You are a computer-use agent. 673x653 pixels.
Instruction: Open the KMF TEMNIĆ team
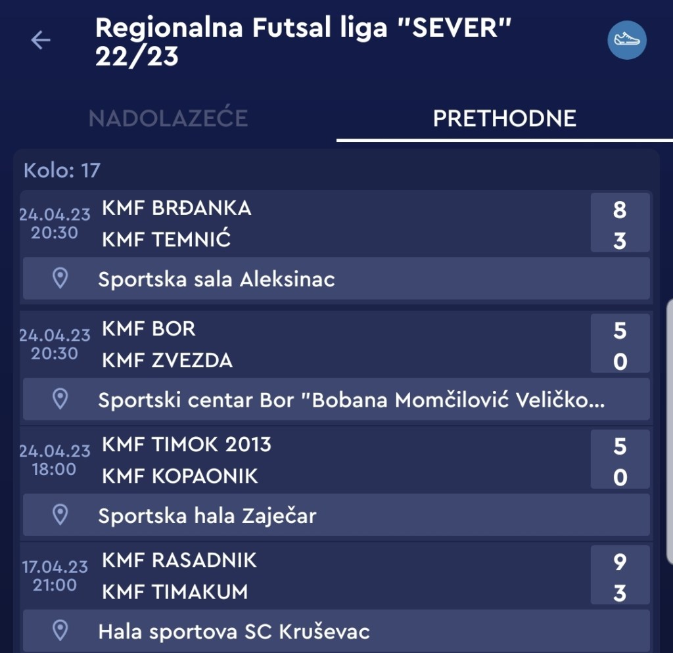166,240
